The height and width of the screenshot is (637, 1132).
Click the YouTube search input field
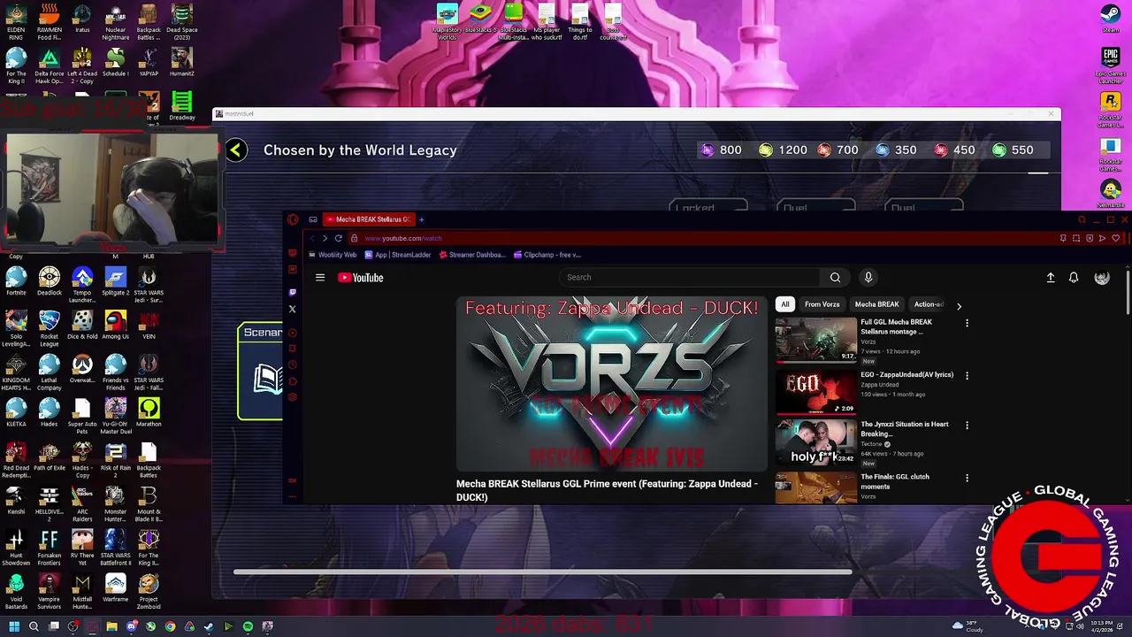coord(690,277)
